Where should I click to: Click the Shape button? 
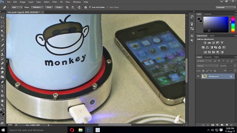coord(59,7)
